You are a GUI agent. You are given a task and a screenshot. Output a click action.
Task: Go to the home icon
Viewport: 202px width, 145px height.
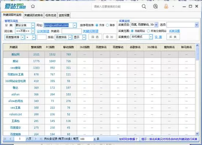[33, 6]
